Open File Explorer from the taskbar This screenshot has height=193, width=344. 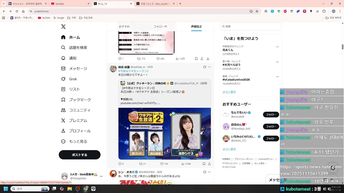[x=70, y=189]
